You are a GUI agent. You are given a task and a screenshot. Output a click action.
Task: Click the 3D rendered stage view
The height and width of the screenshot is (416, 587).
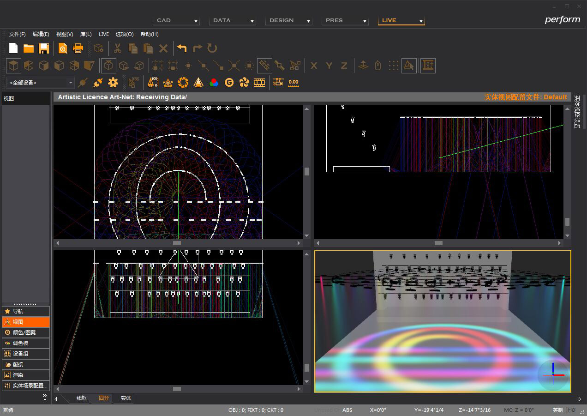[x=442, y=321]
